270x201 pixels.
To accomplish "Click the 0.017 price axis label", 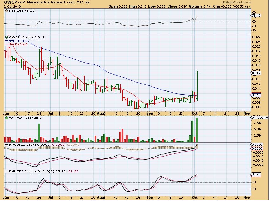I will click(256, 61).
